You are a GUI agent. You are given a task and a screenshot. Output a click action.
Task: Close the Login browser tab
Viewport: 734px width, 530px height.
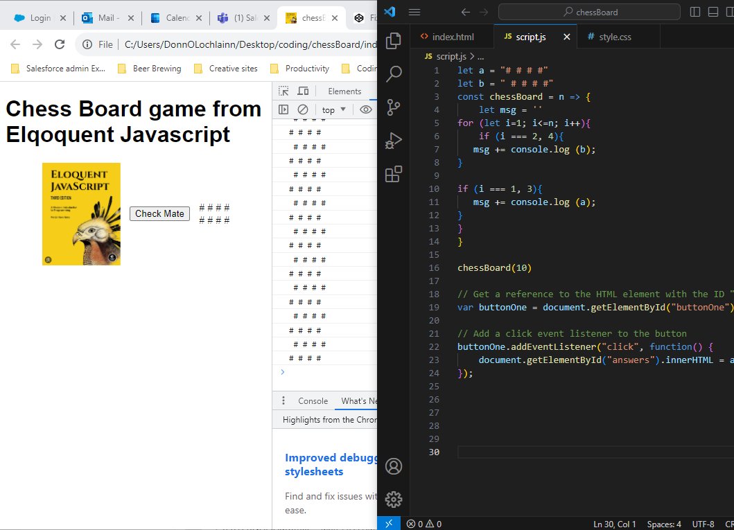tap(63, 18)
